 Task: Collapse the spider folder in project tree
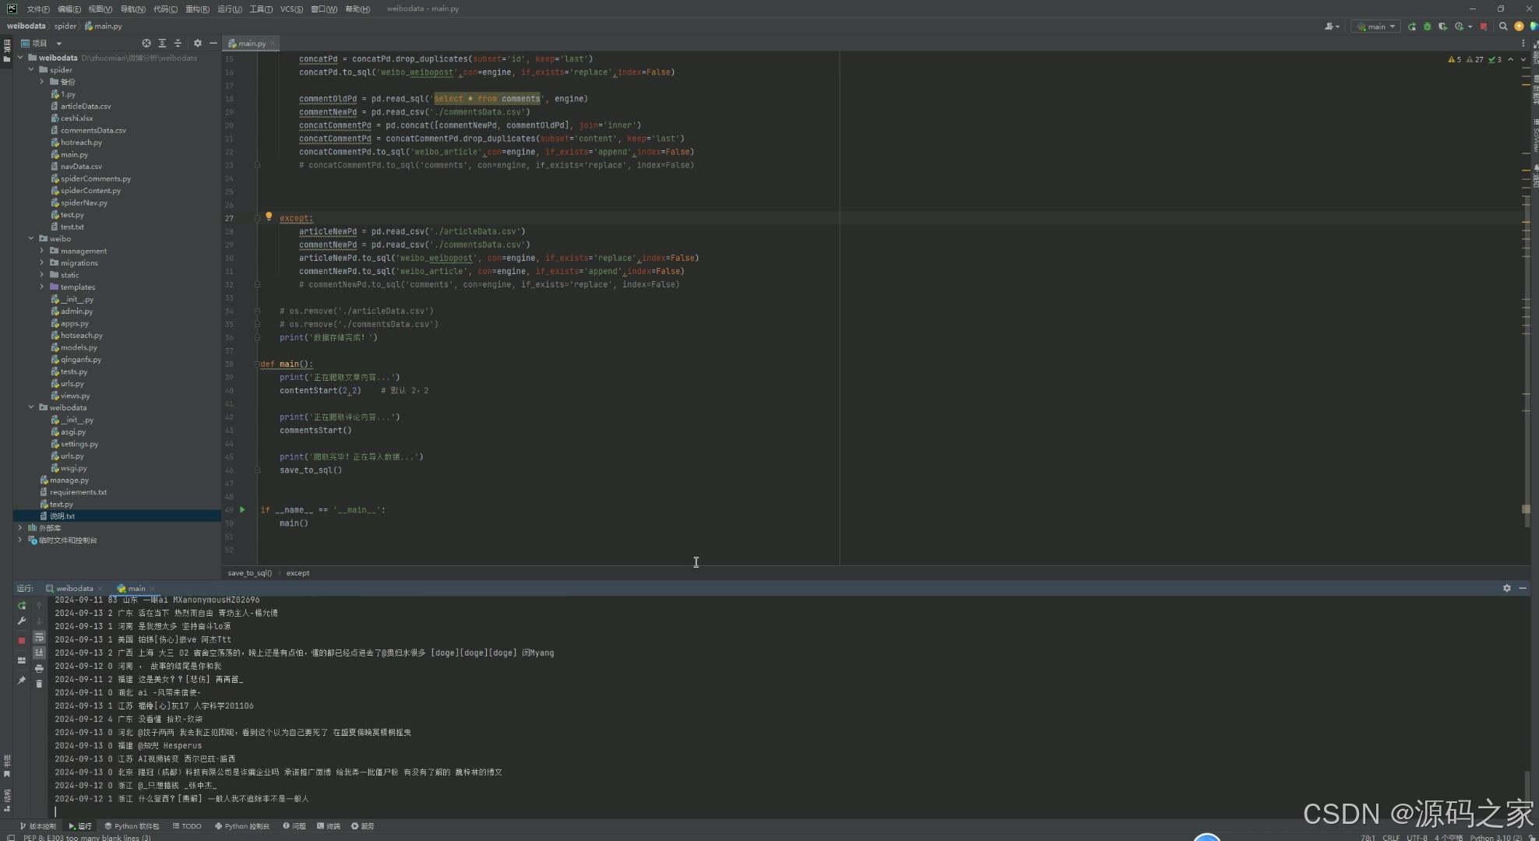(31, 70)
